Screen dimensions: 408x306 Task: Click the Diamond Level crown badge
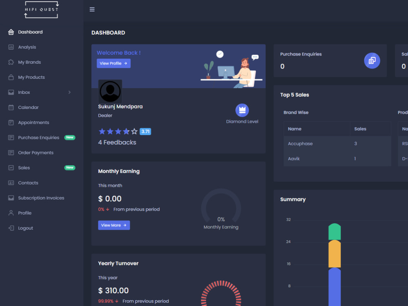tap(242, 110)
